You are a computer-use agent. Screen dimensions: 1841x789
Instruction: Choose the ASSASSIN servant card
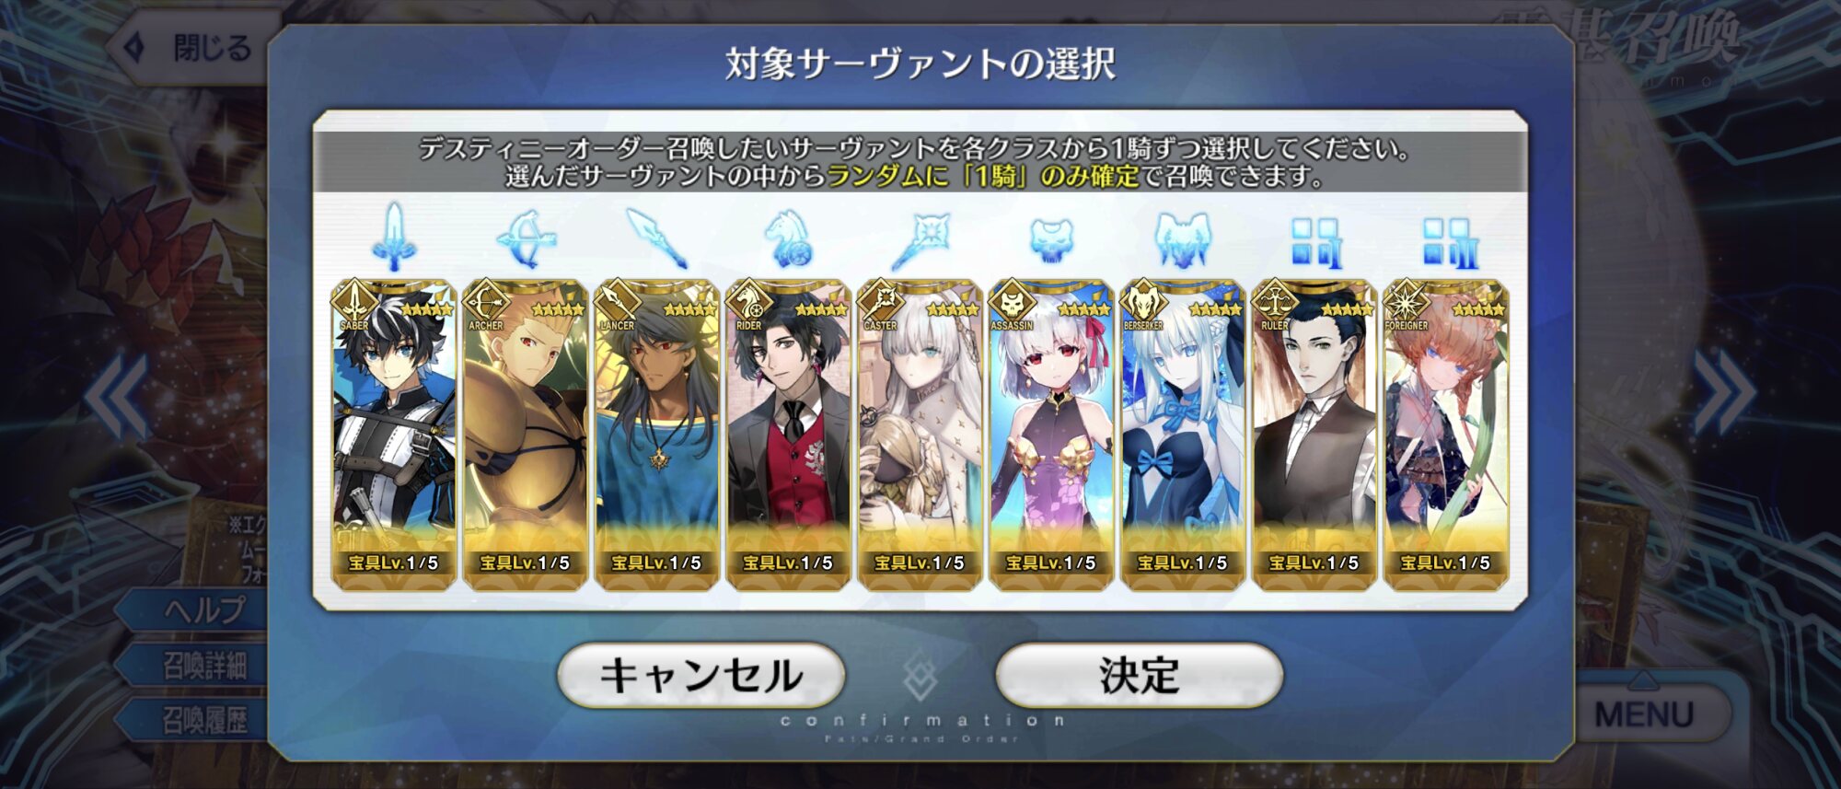click(x=1051, y=435)
